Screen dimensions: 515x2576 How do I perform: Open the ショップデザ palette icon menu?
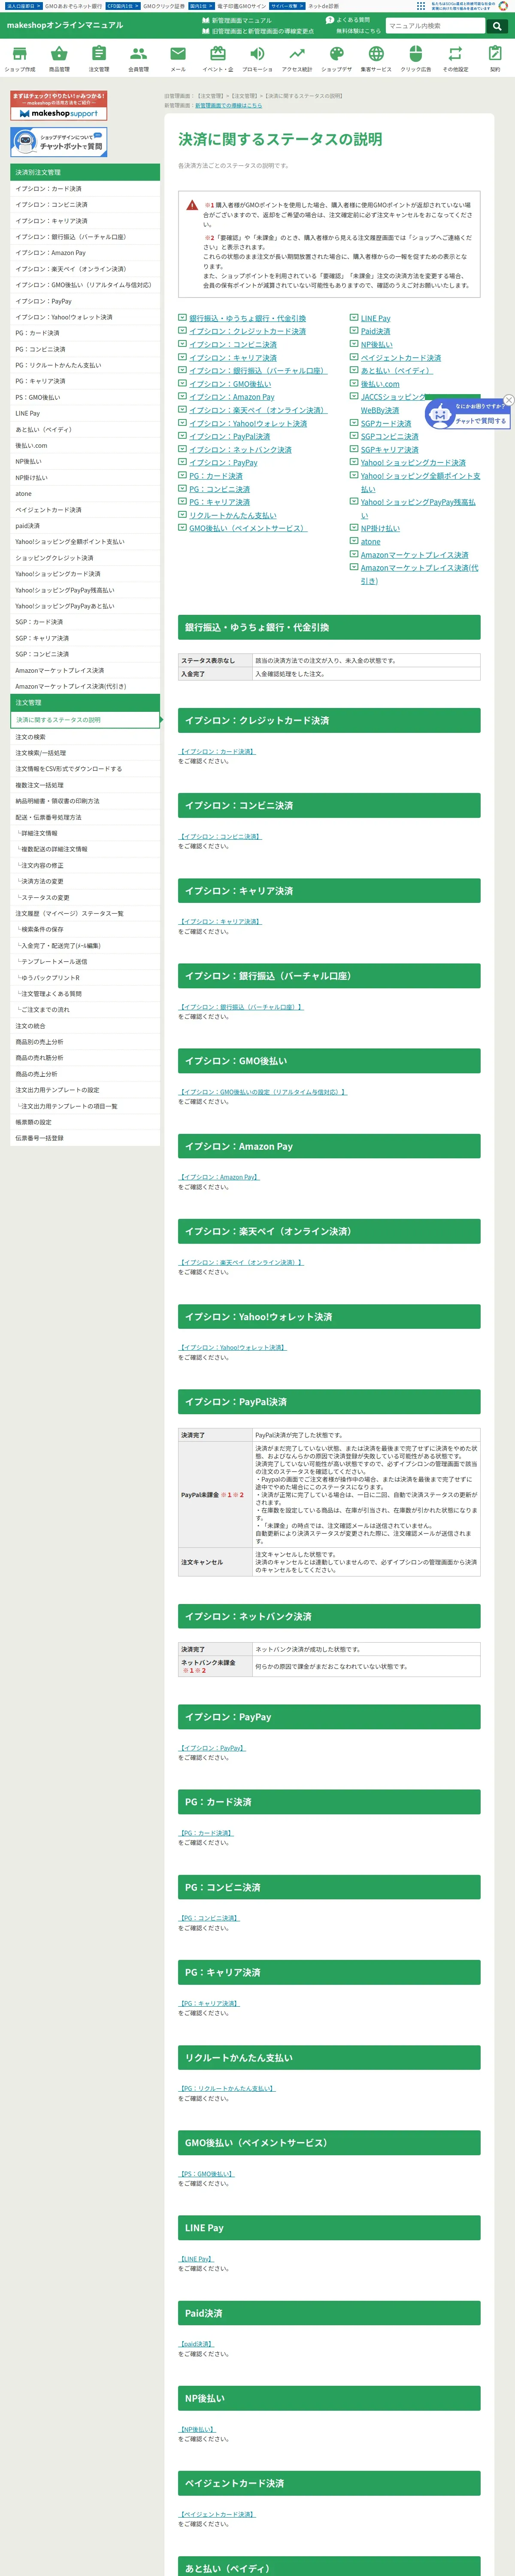tap(336, 59)
